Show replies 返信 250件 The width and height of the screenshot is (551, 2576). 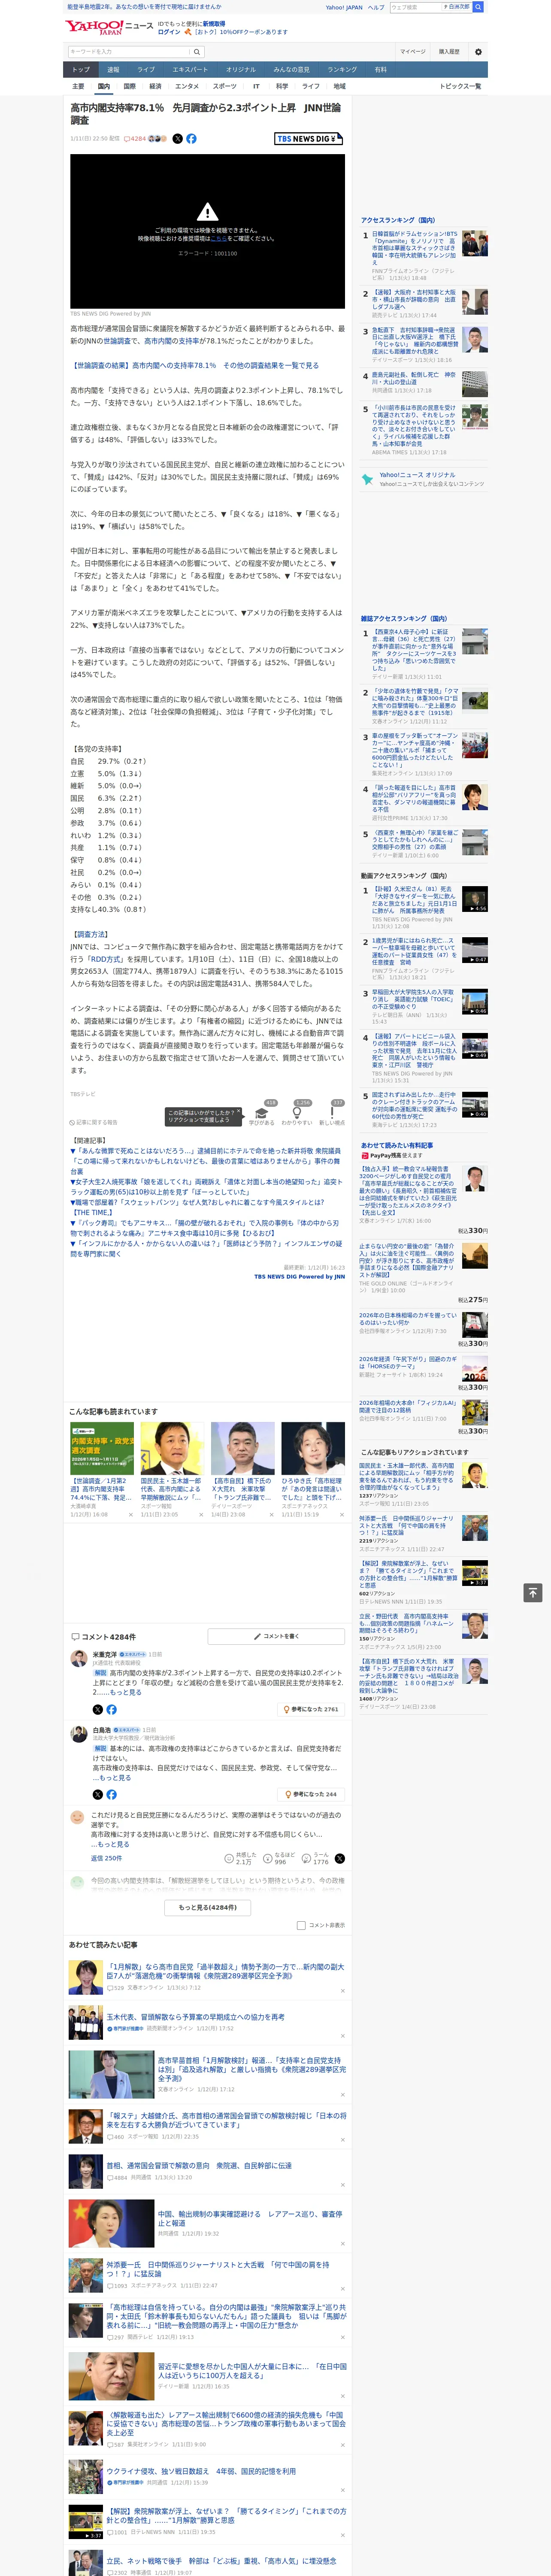click(106, 1858)
